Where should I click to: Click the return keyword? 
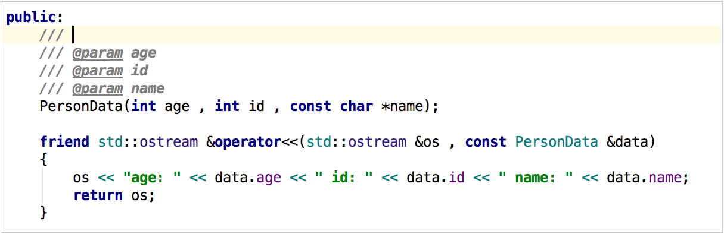(x=98, y=195)
